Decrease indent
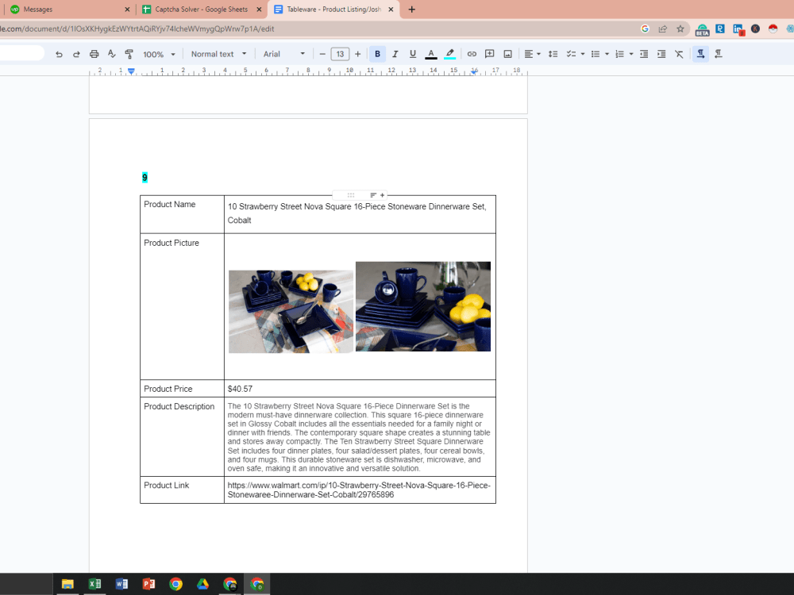 pos(644,54)
